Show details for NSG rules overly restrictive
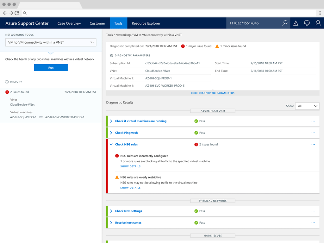The width and height of the screenshot is (324, 243). pos(130,188)
